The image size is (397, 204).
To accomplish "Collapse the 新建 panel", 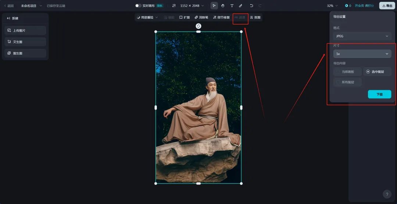I will pos(8,18).
